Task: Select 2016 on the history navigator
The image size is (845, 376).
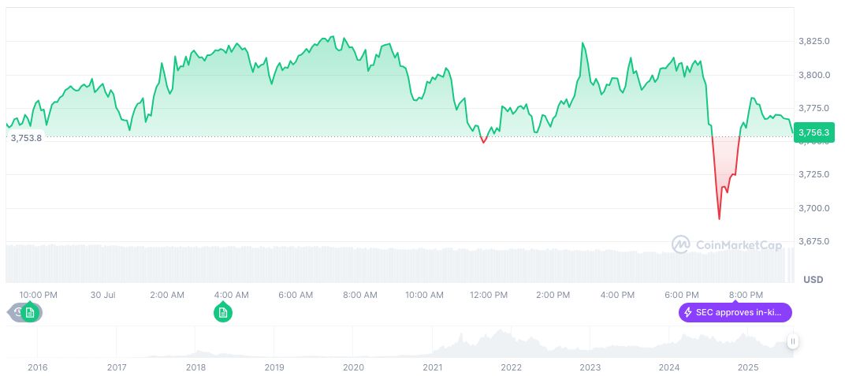Action: (37, 367)
